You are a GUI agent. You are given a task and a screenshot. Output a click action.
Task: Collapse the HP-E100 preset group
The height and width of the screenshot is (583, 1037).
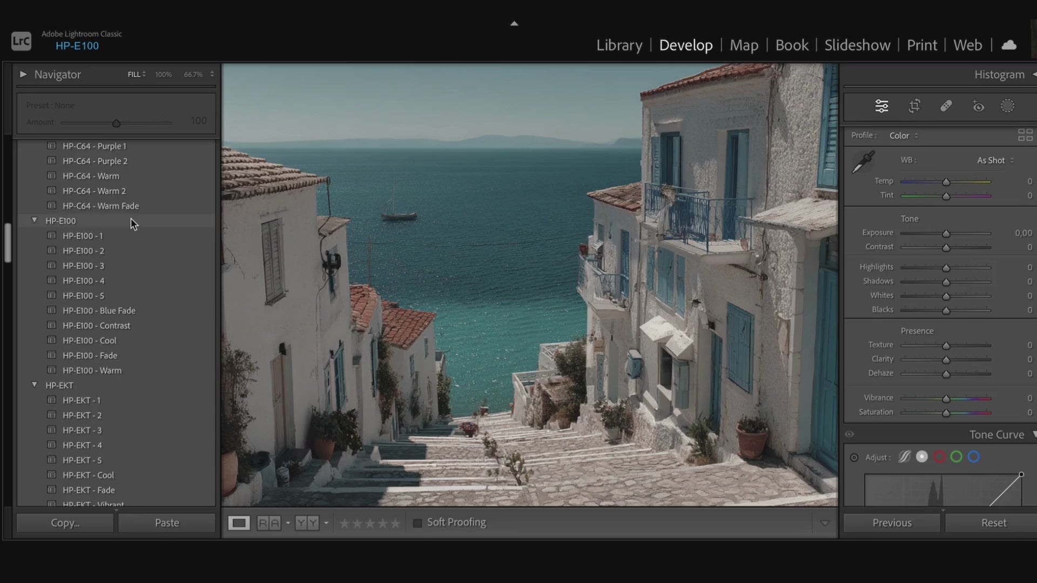35,220
